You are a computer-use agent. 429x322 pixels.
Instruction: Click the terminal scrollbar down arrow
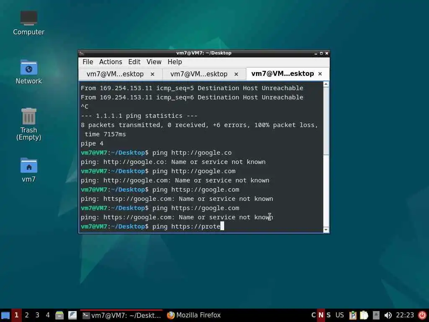(326, 230)
